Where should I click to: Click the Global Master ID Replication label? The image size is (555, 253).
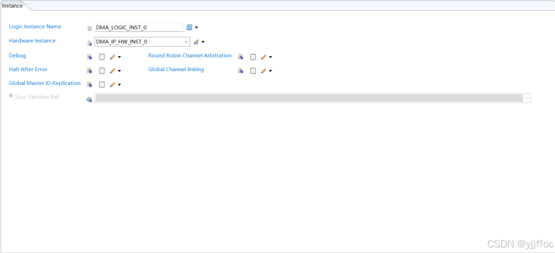click(45, 83)
